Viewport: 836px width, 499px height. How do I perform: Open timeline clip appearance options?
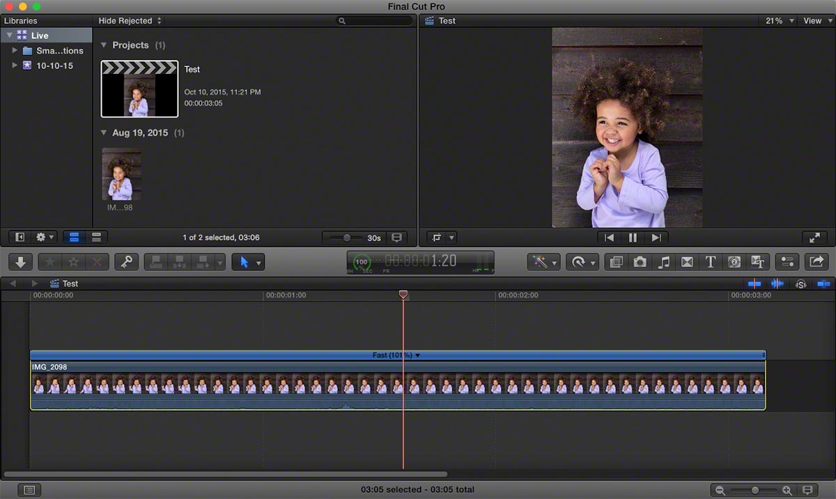pyautogui.click(x=808, y=490)
